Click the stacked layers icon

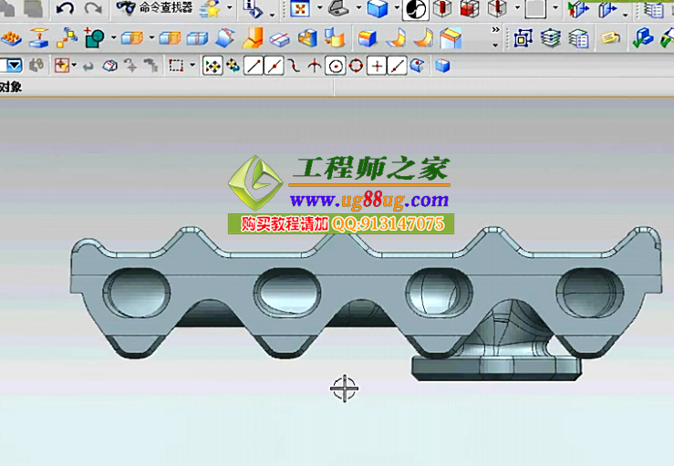pos(551,38)
